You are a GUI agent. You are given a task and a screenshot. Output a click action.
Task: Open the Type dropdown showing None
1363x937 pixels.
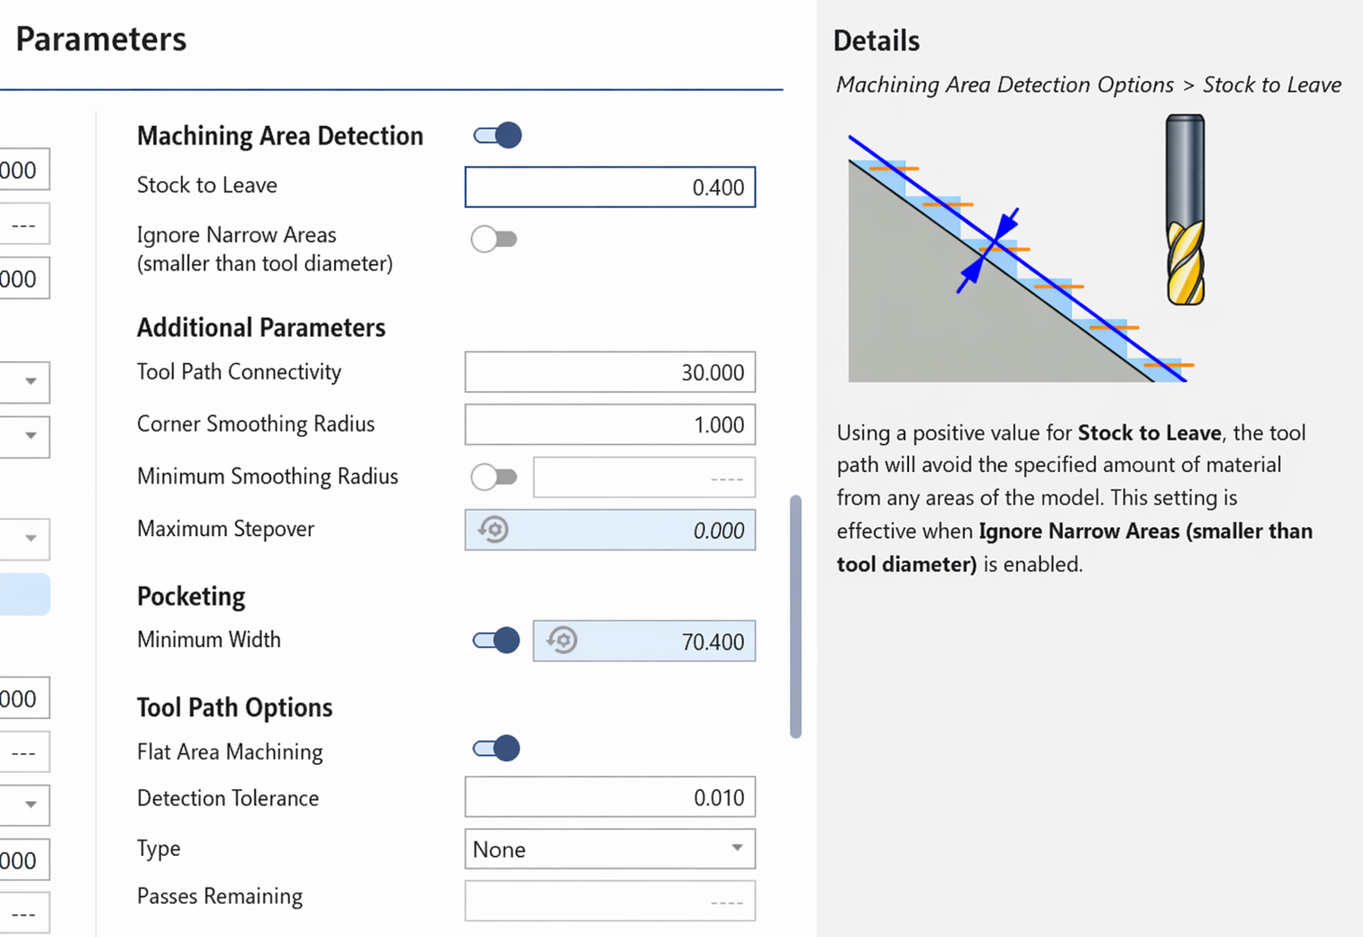click(610, 849)
